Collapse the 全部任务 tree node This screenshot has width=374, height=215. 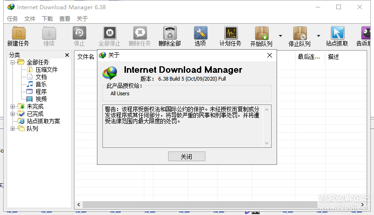tap(13, 62)
